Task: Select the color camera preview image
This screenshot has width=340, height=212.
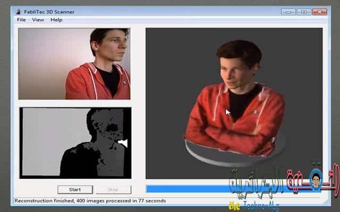Action: click(x=74, y=64)
